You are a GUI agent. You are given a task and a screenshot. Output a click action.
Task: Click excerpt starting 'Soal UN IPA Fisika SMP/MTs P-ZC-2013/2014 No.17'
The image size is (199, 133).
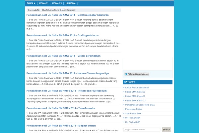click(71, 98)
